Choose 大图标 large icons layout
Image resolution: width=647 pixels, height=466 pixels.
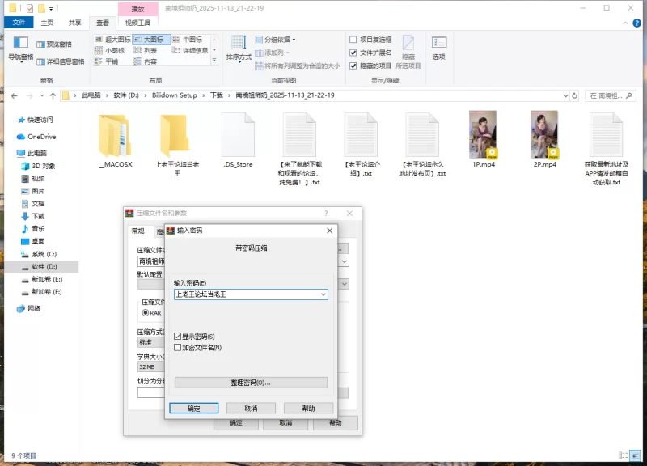151,39
